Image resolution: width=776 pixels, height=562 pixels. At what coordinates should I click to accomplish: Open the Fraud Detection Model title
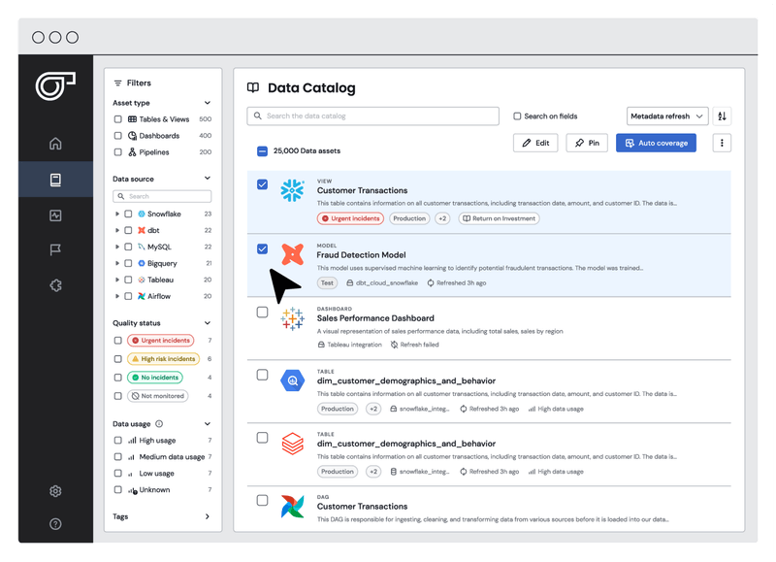[361, 255]
